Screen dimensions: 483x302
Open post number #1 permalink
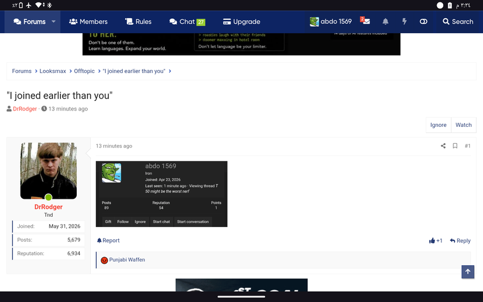pyautogui.click(x=467, y=146)
